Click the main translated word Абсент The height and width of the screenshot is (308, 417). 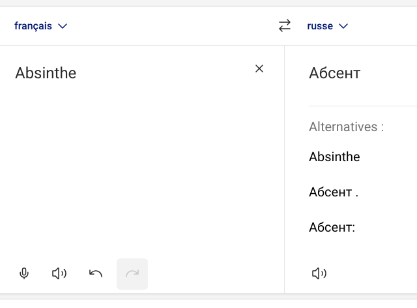[334, 73]
